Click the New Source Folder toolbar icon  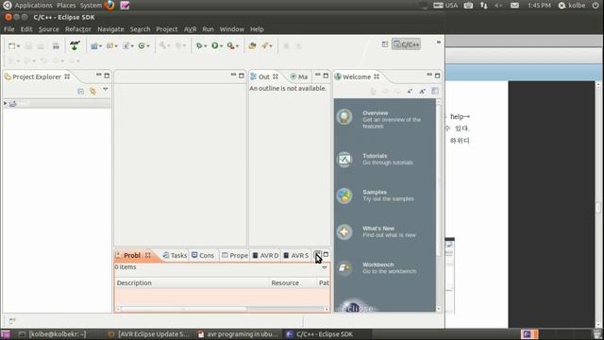(x=109, y=46)
